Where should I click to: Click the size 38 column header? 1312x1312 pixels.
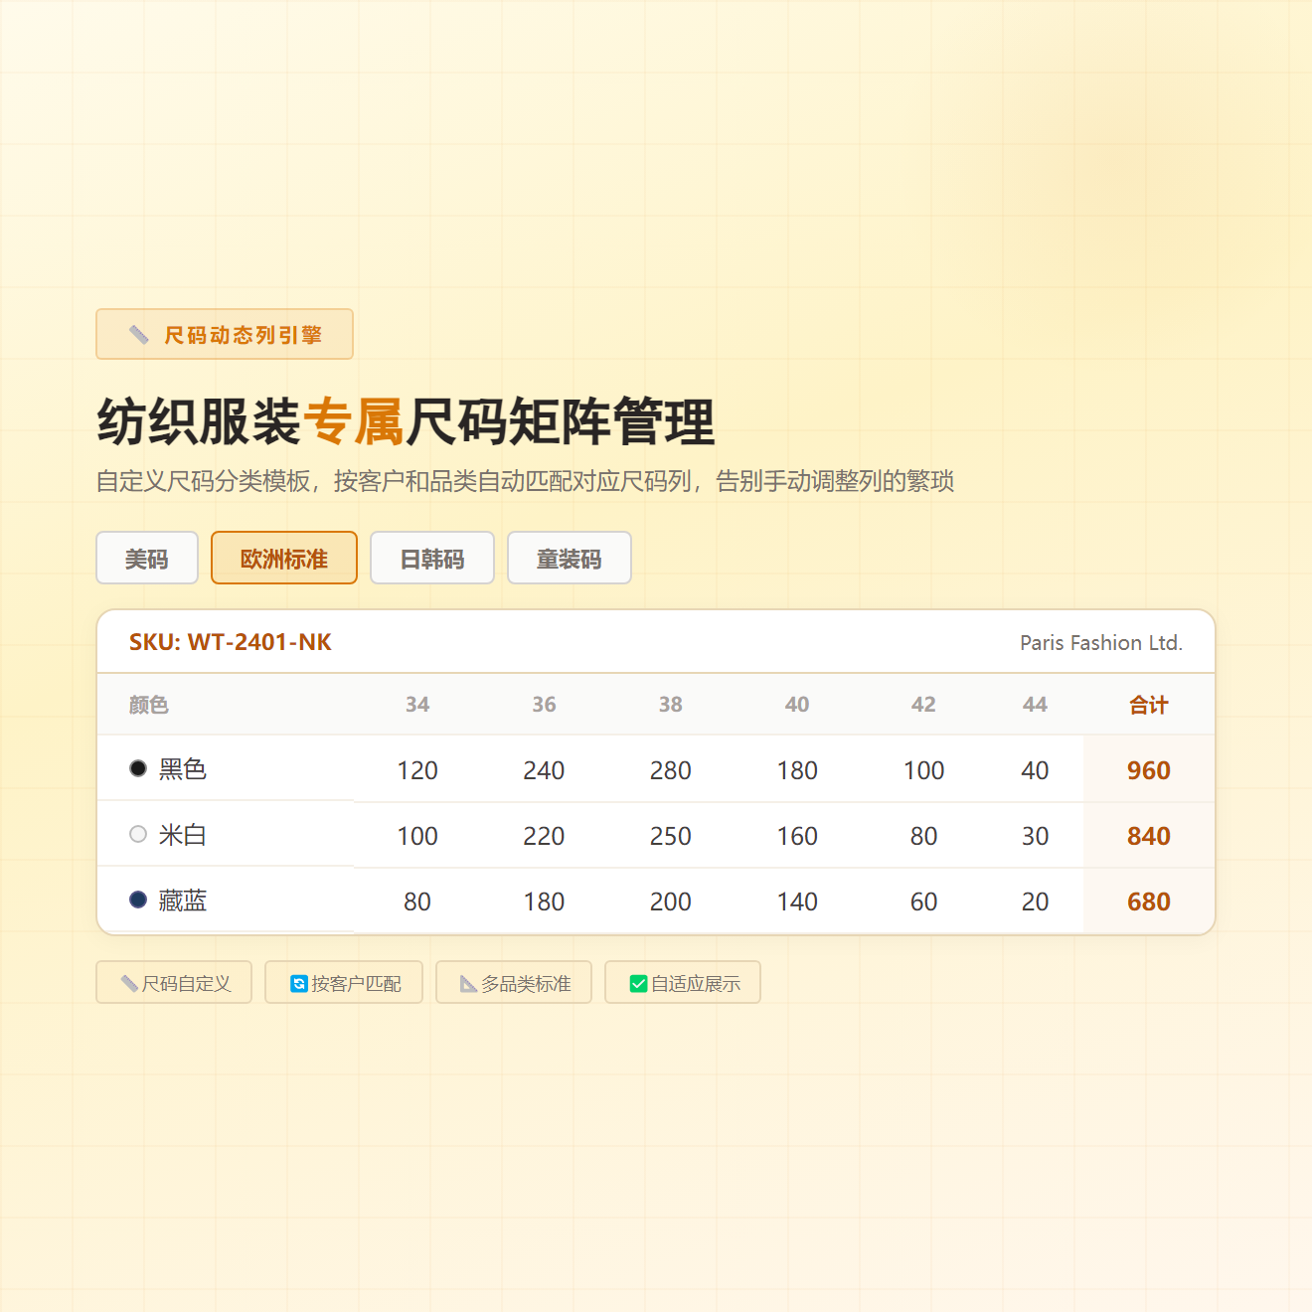(x=671, y=705)
